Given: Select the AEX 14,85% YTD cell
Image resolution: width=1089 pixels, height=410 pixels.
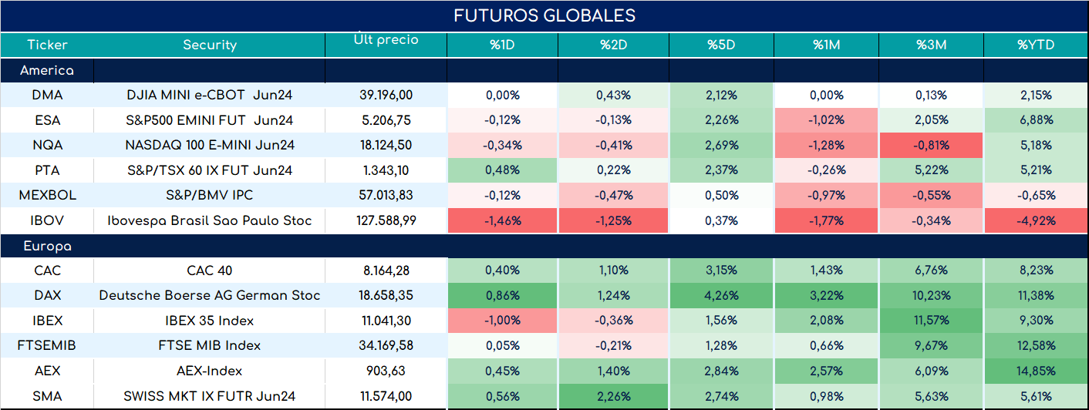Looking at the screenshot, I should (1036, 371).
